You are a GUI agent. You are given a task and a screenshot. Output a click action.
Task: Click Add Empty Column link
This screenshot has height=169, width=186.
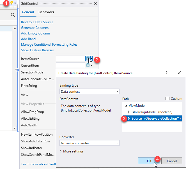point(35,33)
